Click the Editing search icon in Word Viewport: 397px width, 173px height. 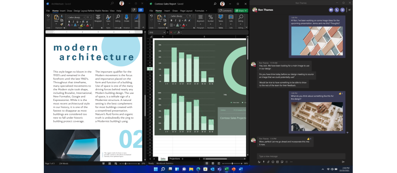point(118,17)
